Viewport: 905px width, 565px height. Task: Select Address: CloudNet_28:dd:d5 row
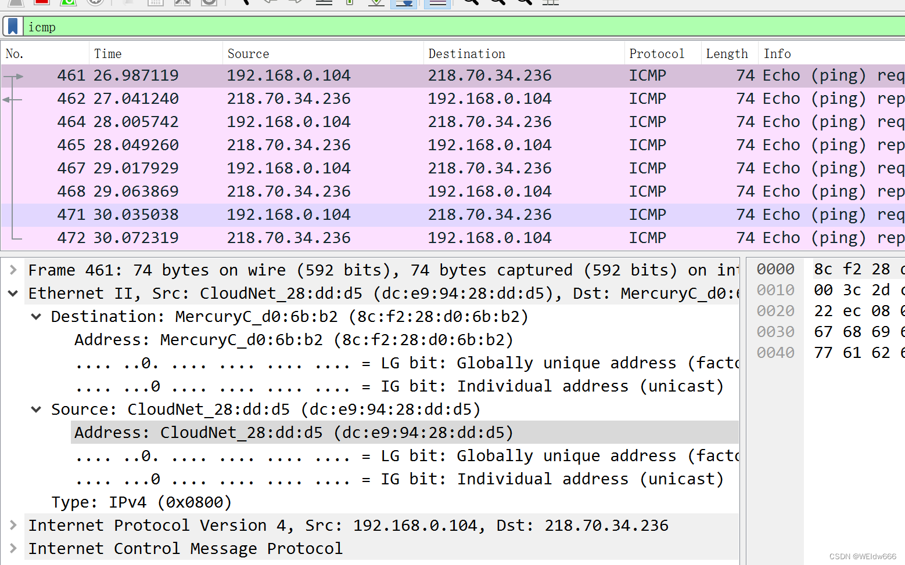405,433
